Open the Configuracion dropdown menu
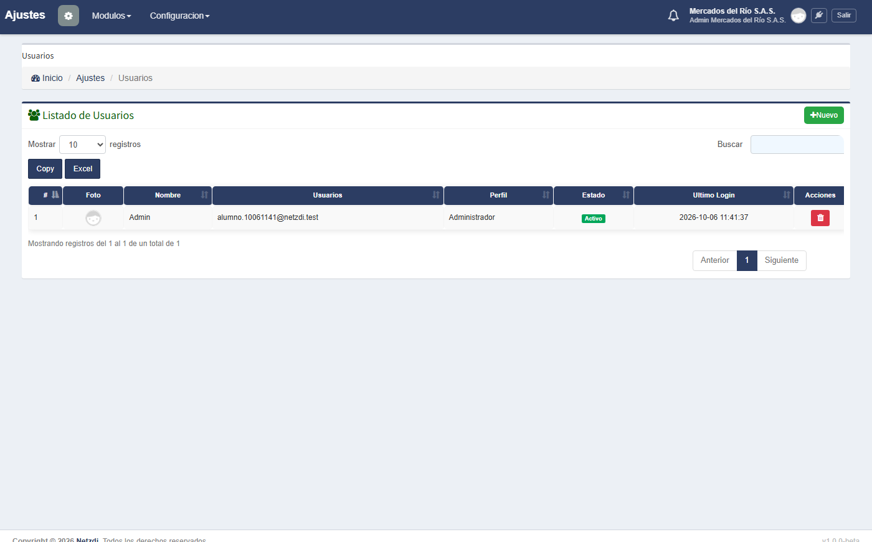Screen dimensions: 872x542 [179, 16]
